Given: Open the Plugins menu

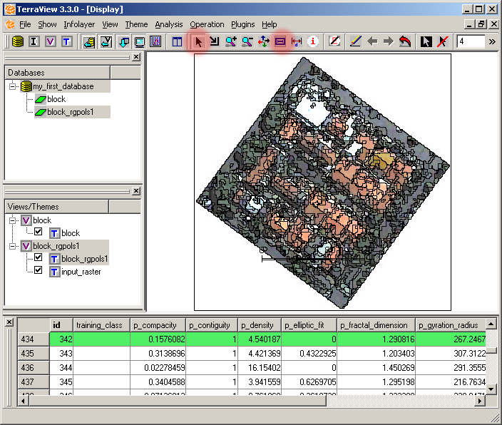Looking at the screenshot, I should [242, 24].
